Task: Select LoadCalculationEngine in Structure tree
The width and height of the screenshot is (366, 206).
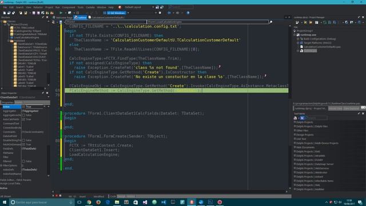Action: click(x=27, y=37)
